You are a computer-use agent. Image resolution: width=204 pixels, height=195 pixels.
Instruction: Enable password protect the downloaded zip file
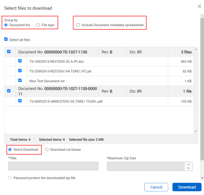[x=10, y=178]
